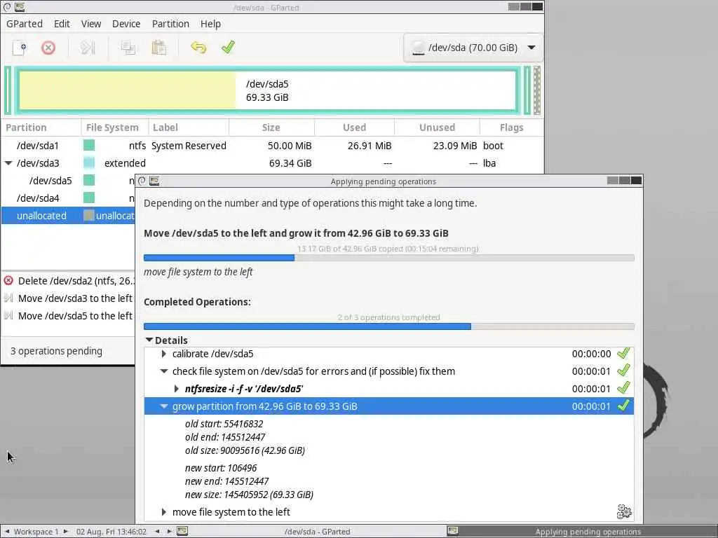Viewport: 718px width, 538px height.
Task: Select the /dev/sda1 partition row
Action: (272, 146)
